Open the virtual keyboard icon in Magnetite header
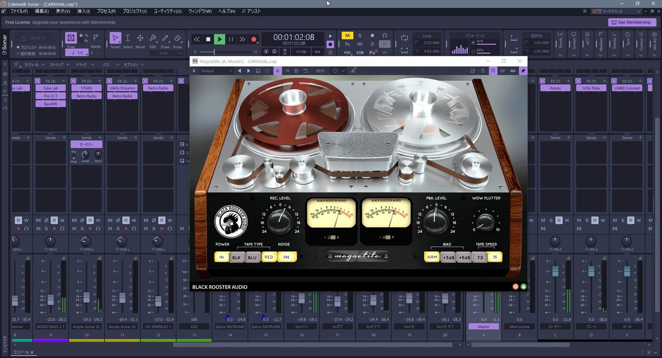This screenshot has height=358, width=662. point(512,70)
